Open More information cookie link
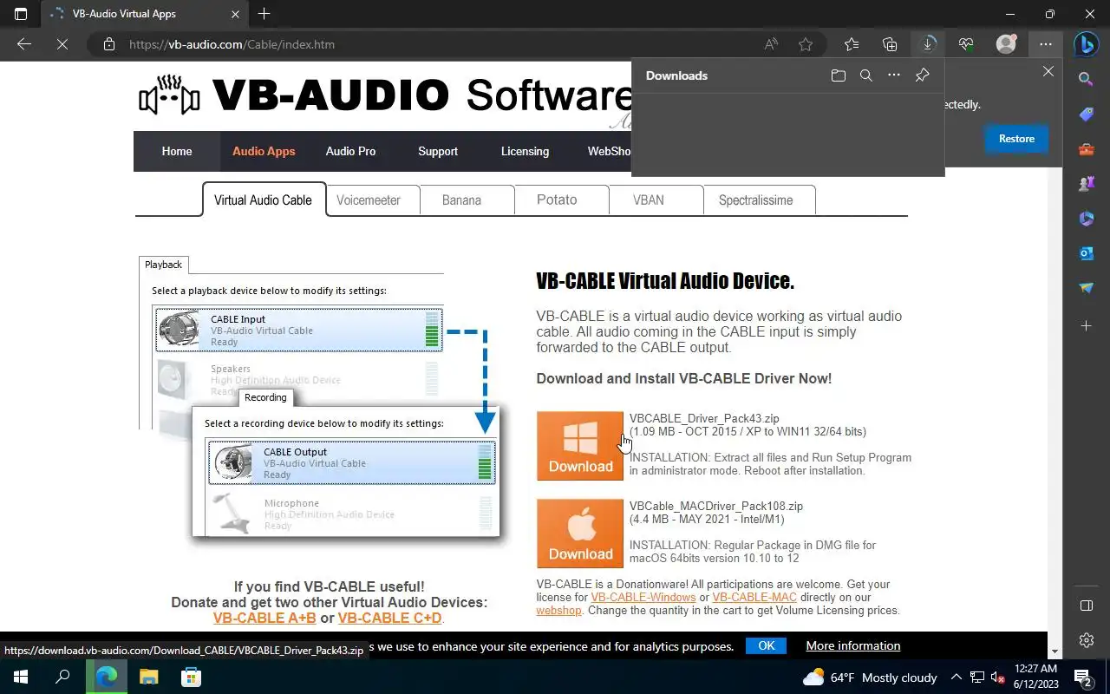1110x694 pixels. pos(853,645)
